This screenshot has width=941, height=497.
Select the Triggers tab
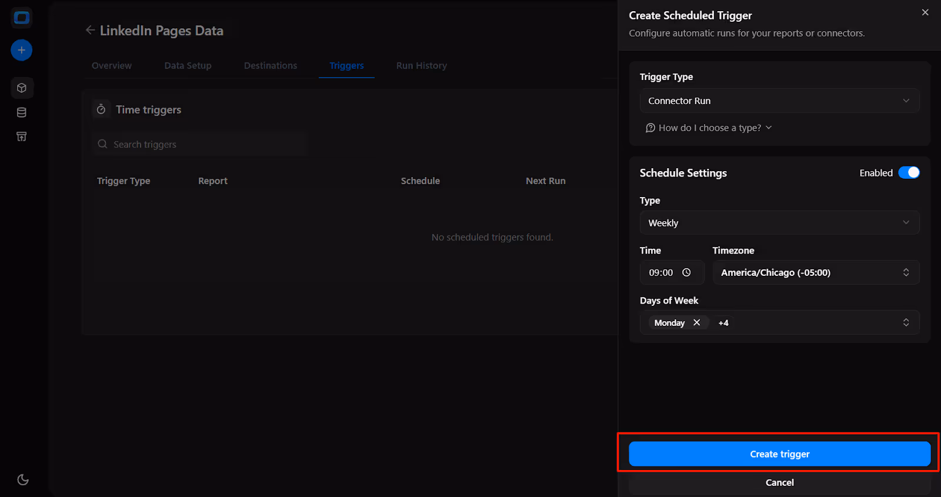coord(346,65)
